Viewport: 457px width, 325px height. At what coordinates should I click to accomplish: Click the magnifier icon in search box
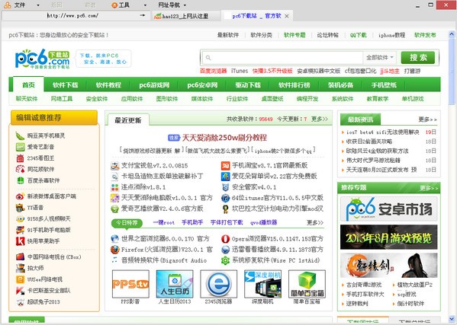(208, 58)
